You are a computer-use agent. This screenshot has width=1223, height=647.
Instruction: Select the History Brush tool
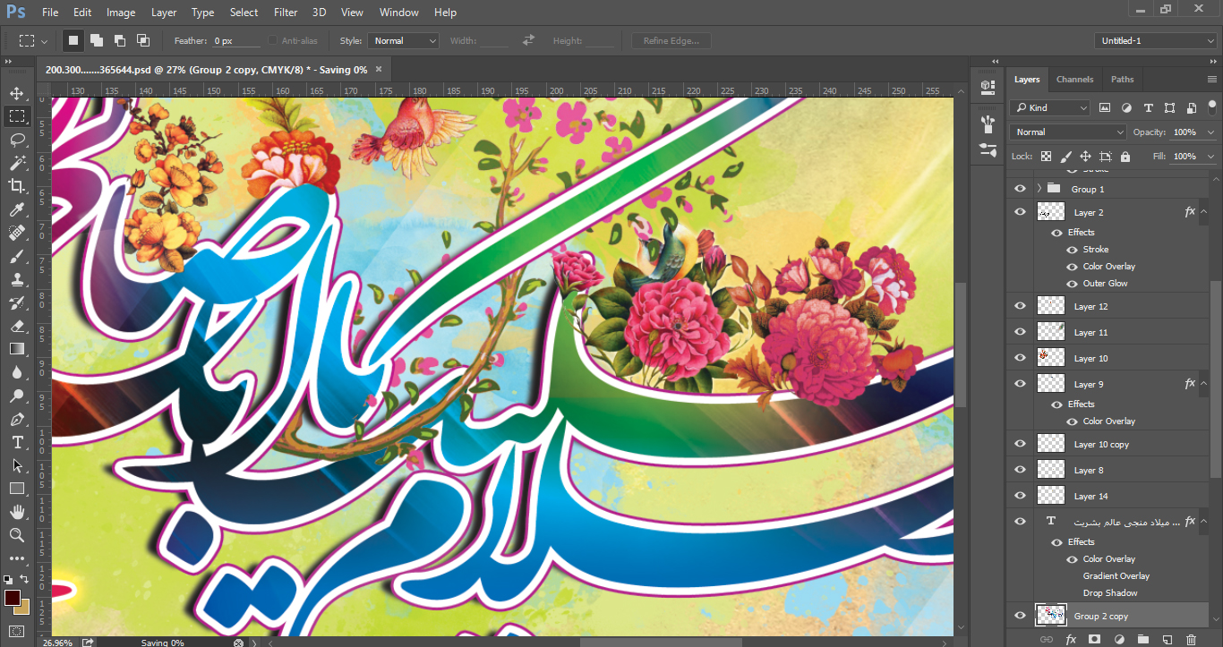pos(17,302)
